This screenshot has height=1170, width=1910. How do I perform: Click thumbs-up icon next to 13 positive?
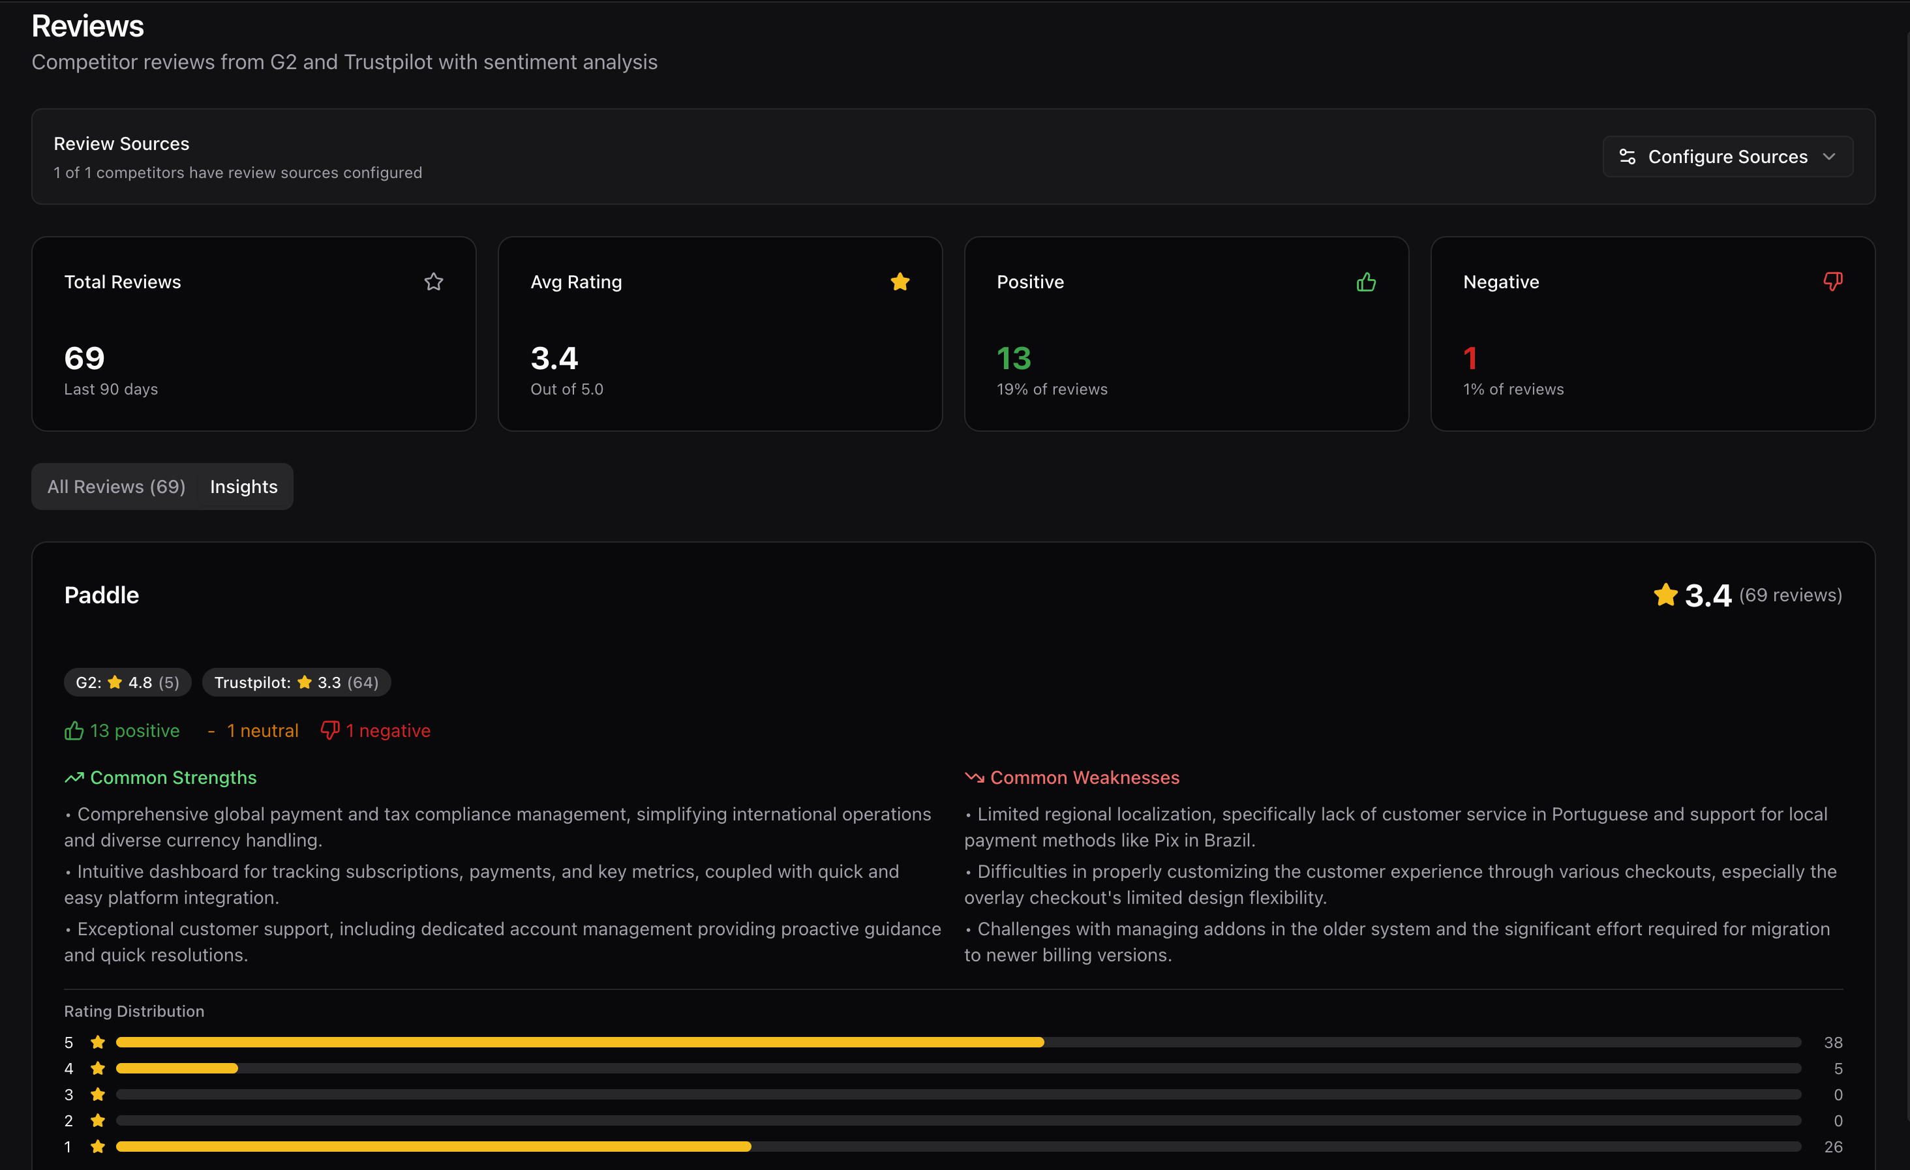[74, 730]
